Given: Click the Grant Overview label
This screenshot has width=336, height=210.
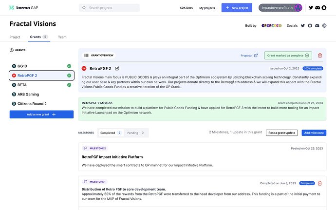Looking at the screenshot, I should [102, 56].
